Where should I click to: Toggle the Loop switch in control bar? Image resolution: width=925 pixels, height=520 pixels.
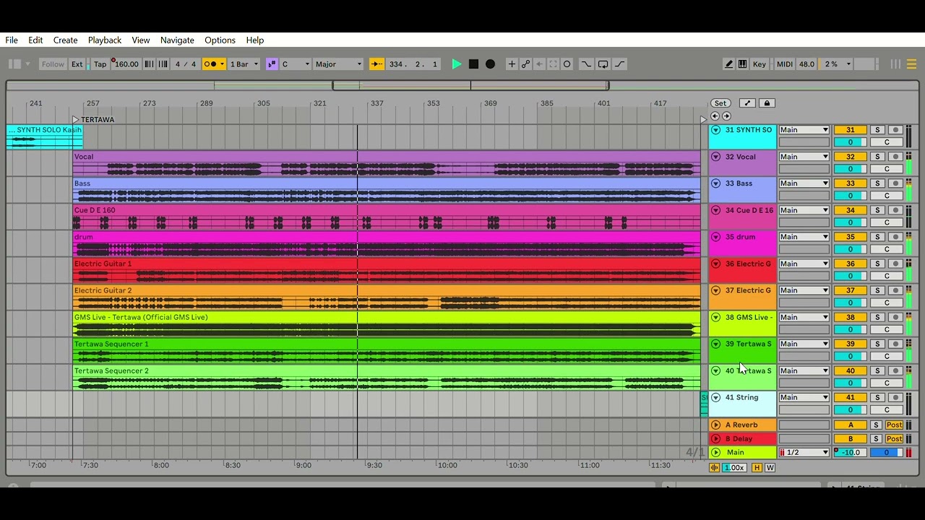[603, 64]
